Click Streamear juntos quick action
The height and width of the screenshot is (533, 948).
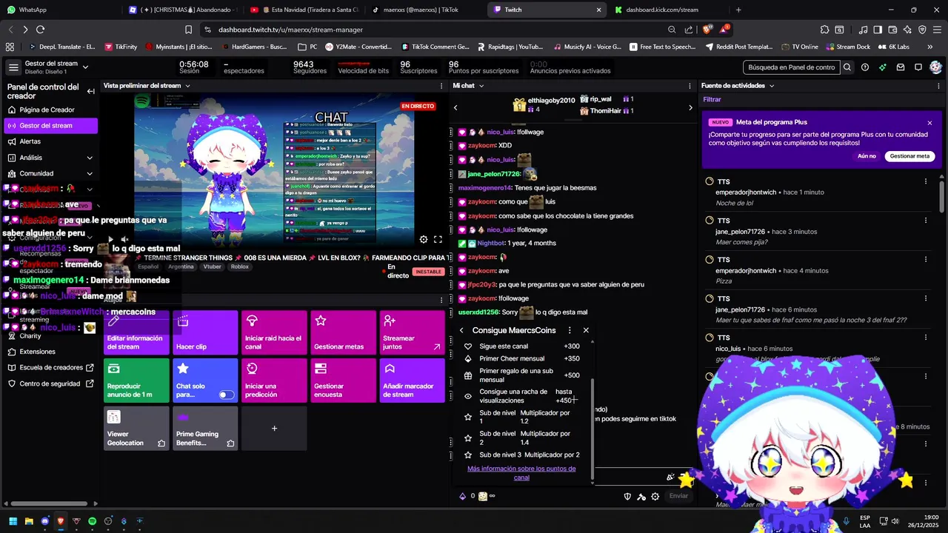coord(412,332)
